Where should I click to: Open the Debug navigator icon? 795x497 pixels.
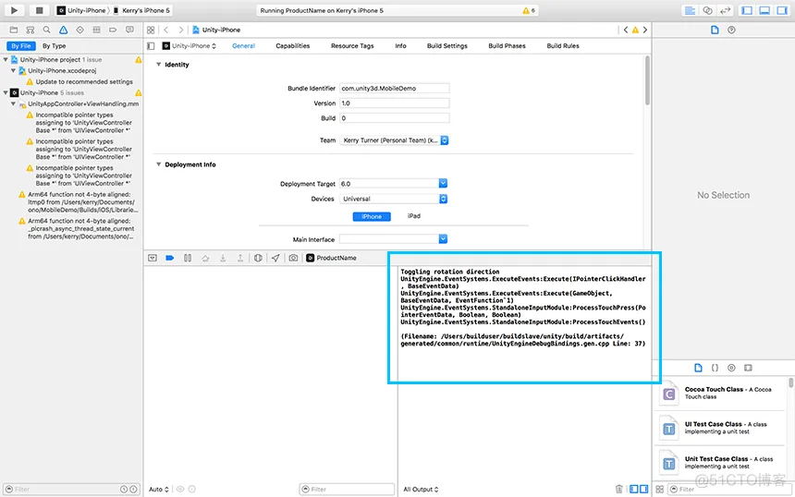click(x=96, y=30)
